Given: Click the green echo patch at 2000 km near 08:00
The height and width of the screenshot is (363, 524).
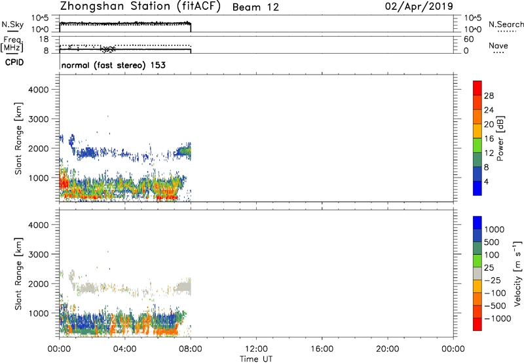Looking at the screenshot, I should 185,152.
